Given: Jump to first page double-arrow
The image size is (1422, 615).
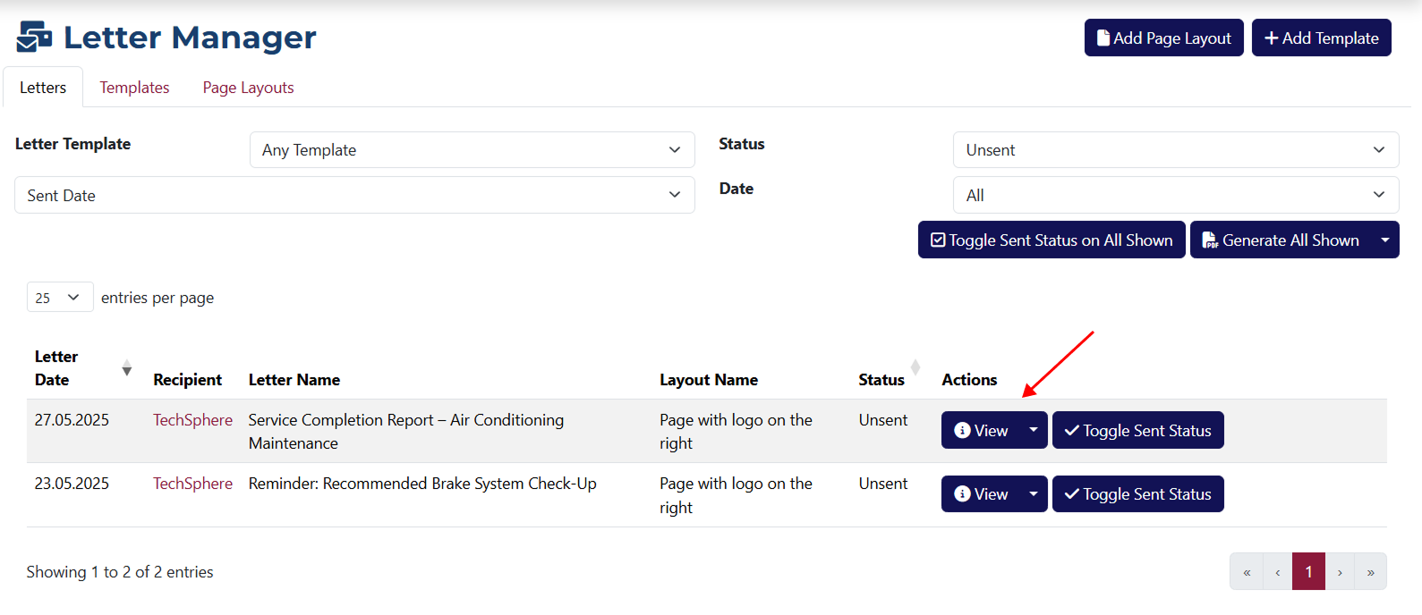Looking at the screenshot, I should click(x=1247, y=572).
